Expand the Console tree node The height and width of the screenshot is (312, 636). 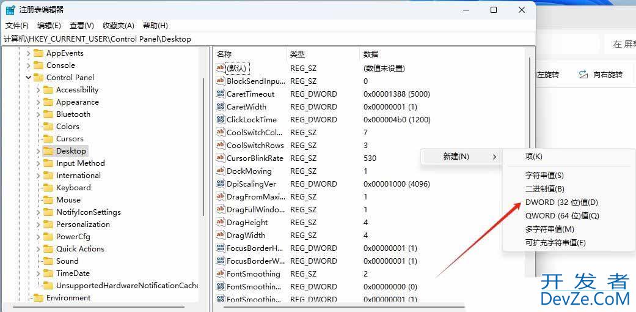coord(28,65)
